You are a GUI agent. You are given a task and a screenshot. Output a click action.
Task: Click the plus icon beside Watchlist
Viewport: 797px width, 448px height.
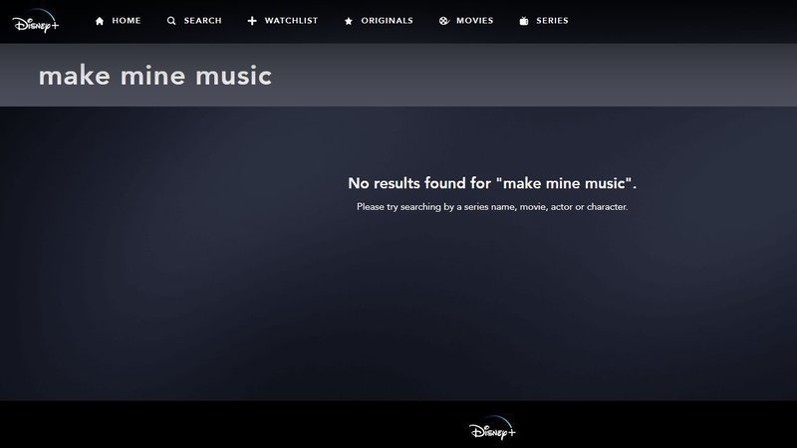[252, 21]
